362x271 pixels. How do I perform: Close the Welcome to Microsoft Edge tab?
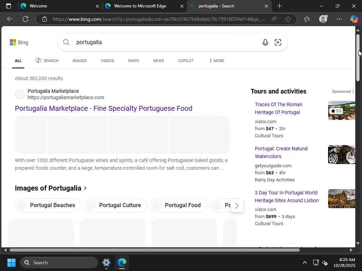coord(182,6)
